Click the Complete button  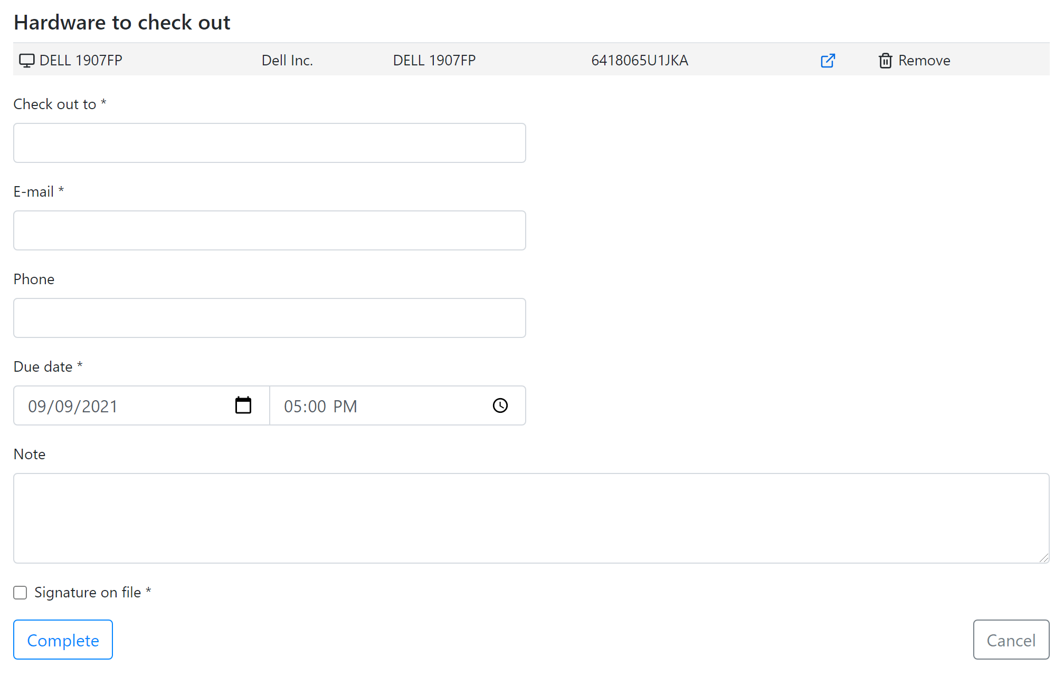pos(62,640)
